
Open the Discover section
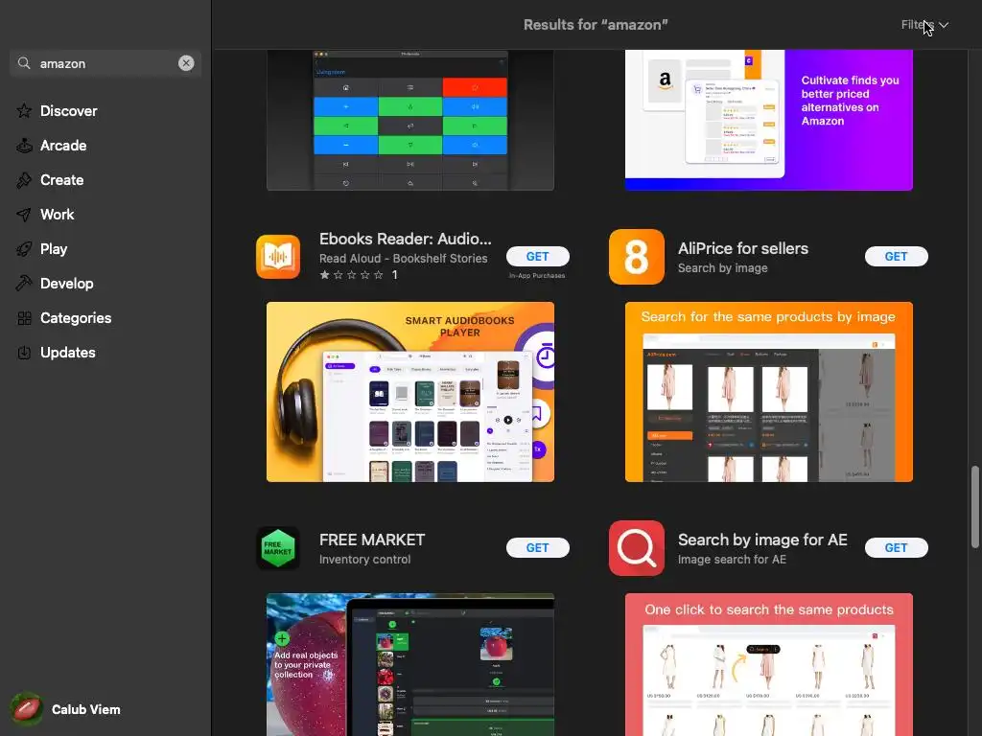click(x=69, y=111)
